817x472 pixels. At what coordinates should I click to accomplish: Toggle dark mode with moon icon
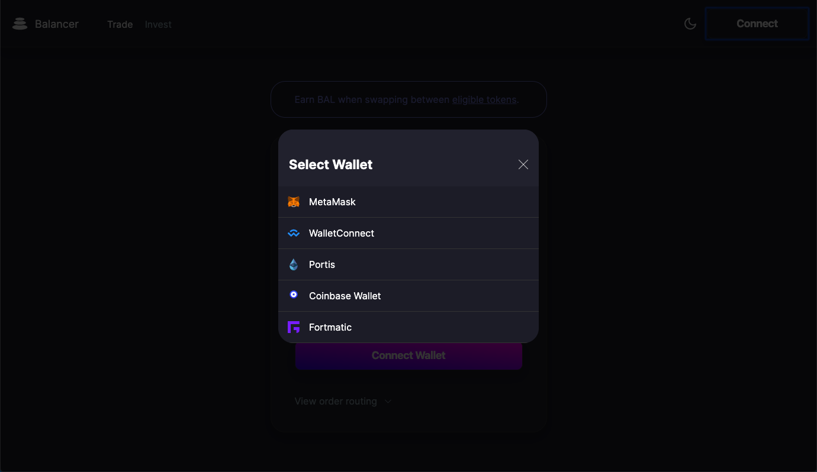click(690, 24)
